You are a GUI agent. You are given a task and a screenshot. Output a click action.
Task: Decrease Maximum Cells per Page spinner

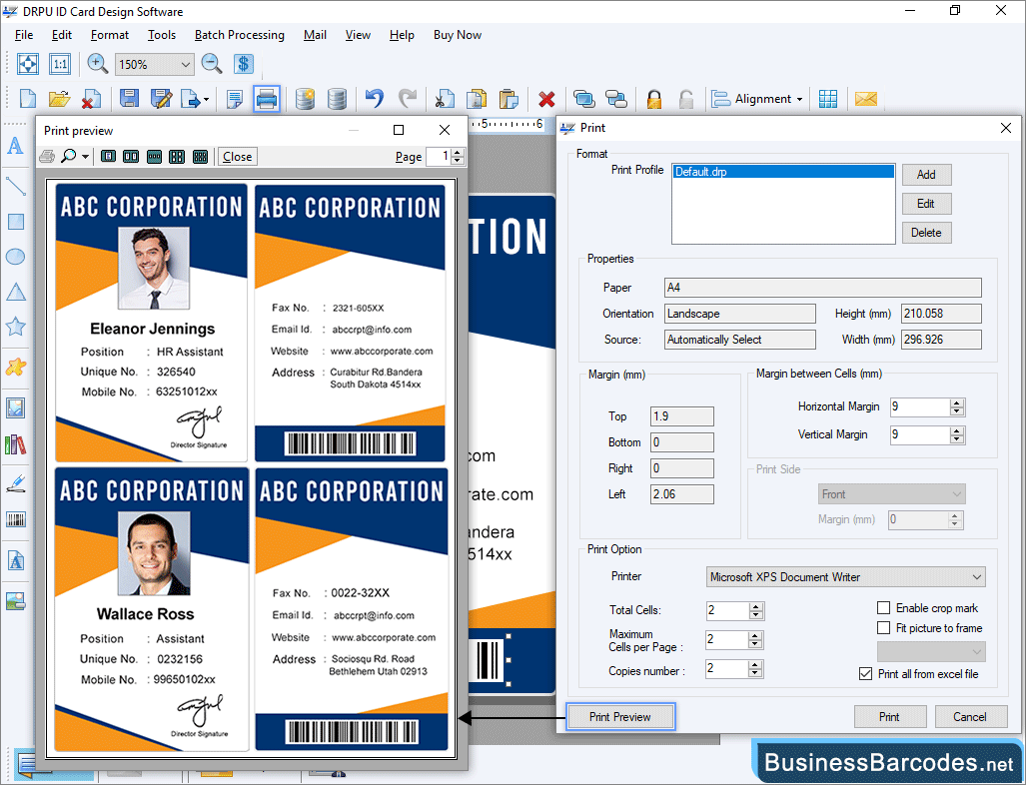pyautogui.click(x=755, y=644)
